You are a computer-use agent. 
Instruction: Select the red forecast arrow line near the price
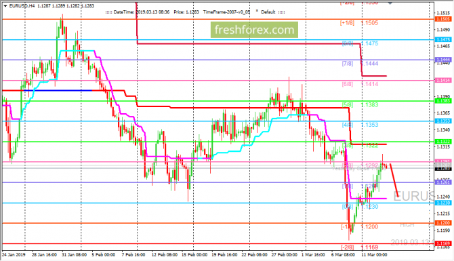(394, 180)
